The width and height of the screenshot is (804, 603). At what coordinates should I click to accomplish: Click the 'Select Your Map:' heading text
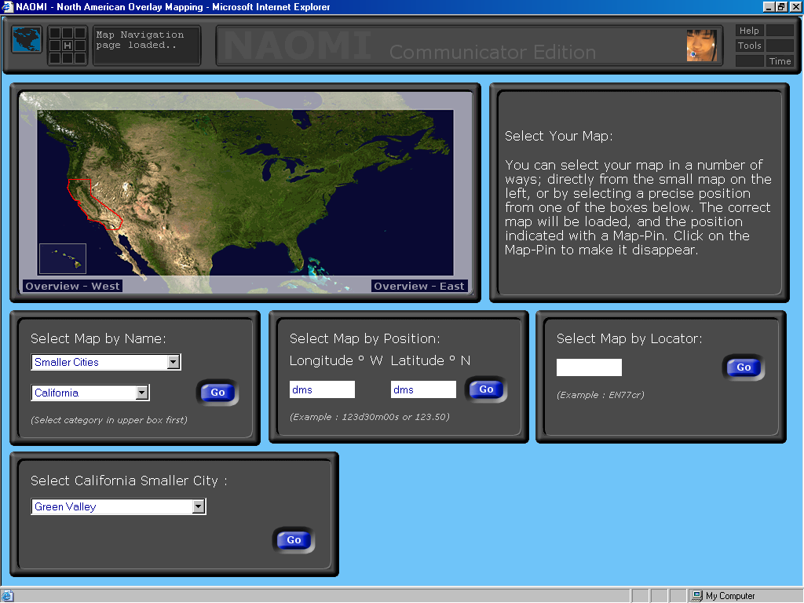[558, 136]
